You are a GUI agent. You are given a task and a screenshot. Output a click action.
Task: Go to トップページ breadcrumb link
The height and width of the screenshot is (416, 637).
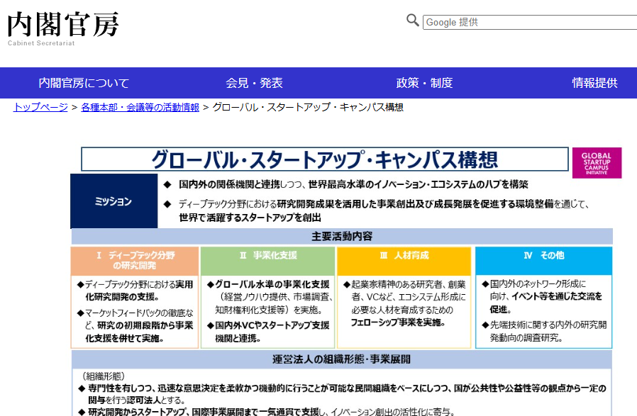[x=40, y=107]
